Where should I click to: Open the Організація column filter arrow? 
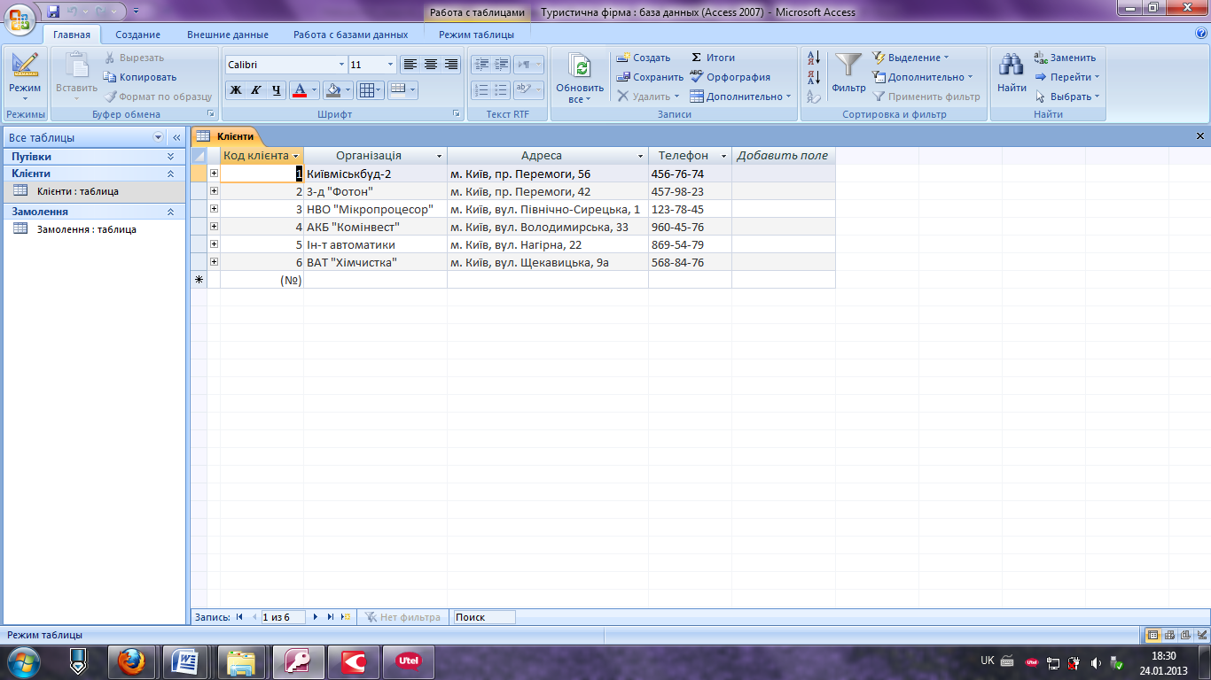click(x=439, y=156)
